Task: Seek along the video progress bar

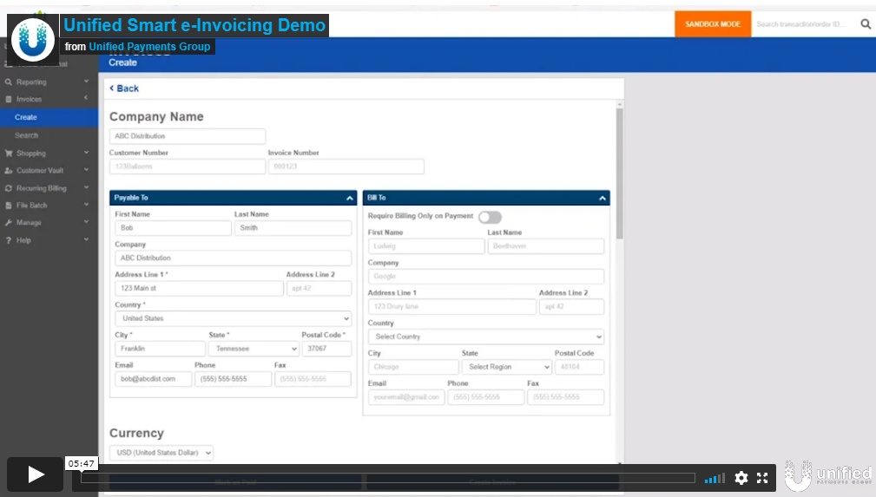Action: (388, 478)
